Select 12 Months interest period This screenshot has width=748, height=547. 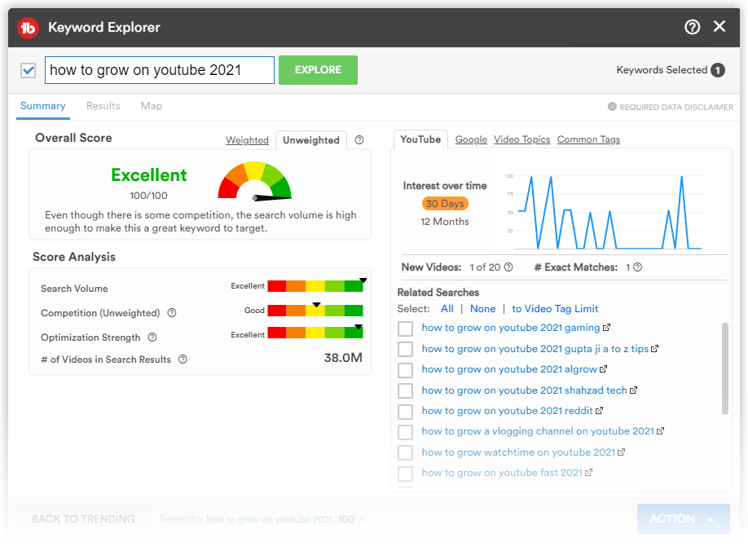(x=444, y=222)
